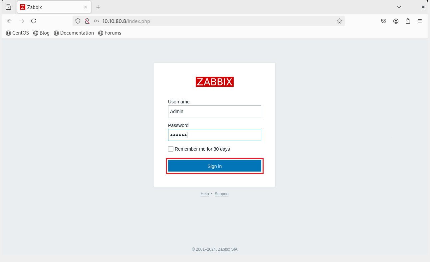This screenshot has height=262, width=430.
Task: Click the shield tracking protection icon
Action: (78, 21)
